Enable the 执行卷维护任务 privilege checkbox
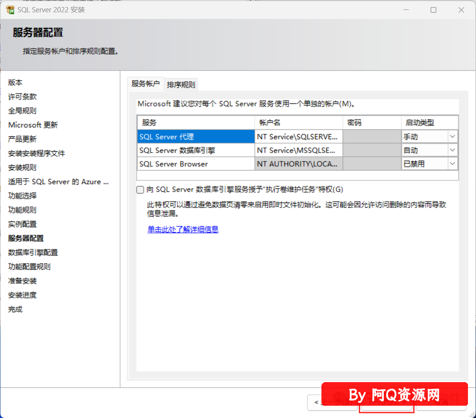 point(140,190)
